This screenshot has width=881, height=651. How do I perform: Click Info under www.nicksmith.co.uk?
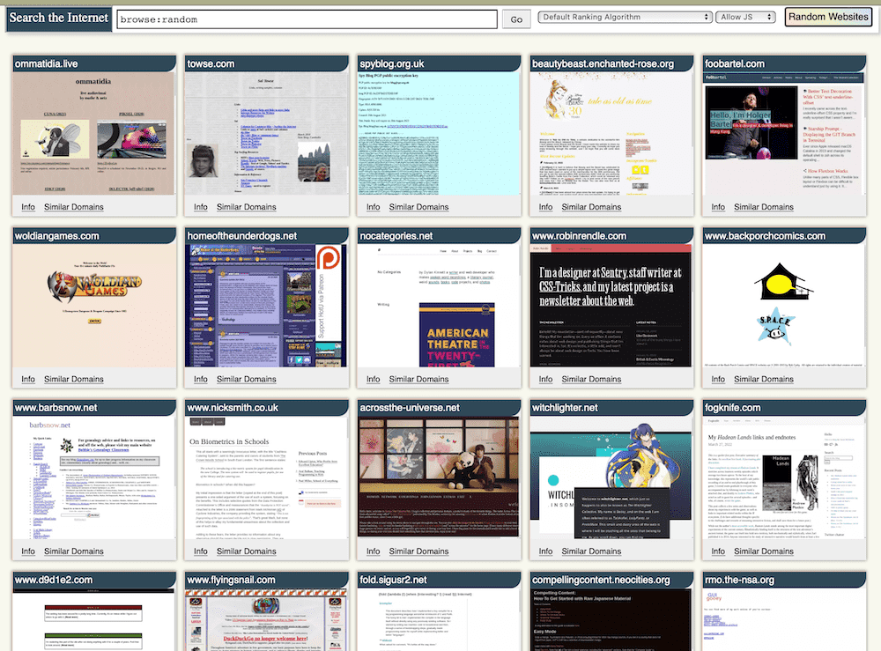point(201,551)
